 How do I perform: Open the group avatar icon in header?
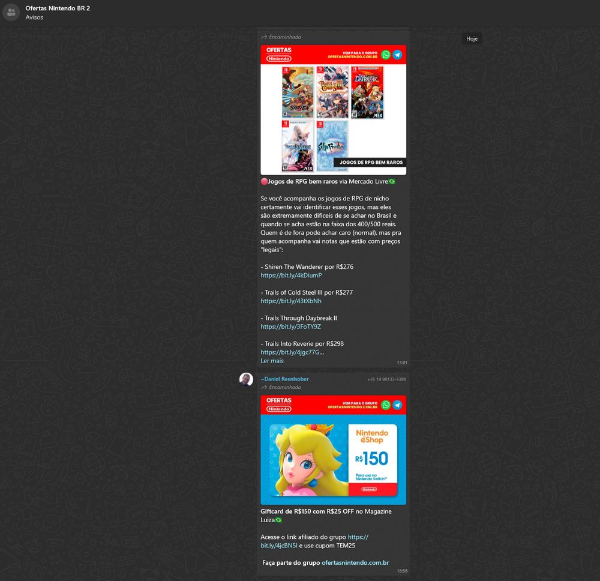11,13
